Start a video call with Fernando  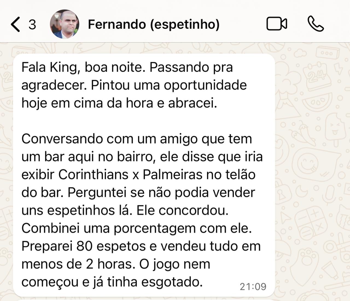point(277,24)
